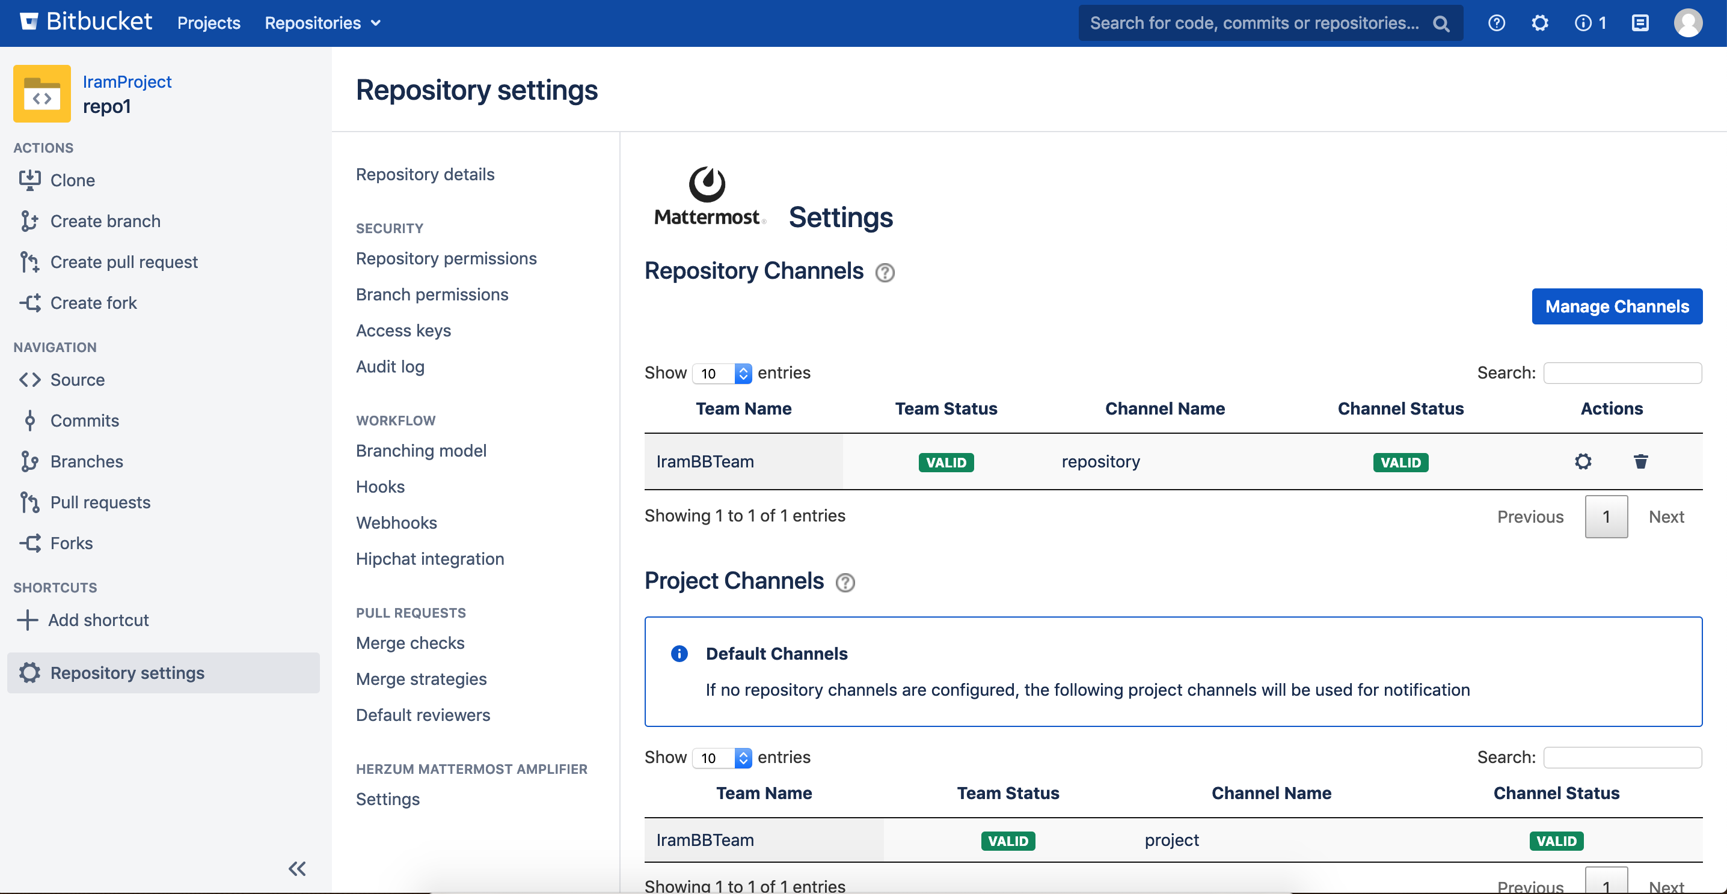Viewport: 1727px width, 894px height.
Task: Open Herzum Mattermost Amplifier Settings
Action: [387, 799]
